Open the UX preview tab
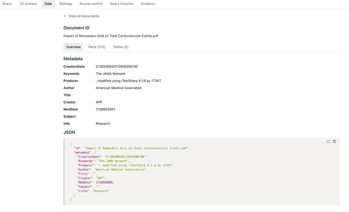349x212 pixels. pyautogui.click(x=28, y=3)
